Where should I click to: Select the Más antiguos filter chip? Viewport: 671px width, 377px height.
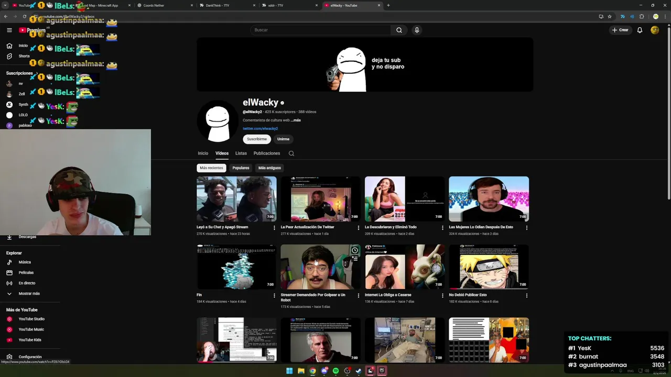click(x=269, y=168)
